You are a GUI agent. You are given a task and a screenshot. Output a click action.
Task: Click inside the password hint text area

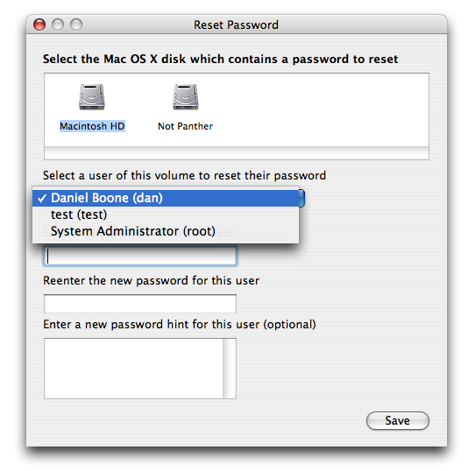[x=133, y=369]
